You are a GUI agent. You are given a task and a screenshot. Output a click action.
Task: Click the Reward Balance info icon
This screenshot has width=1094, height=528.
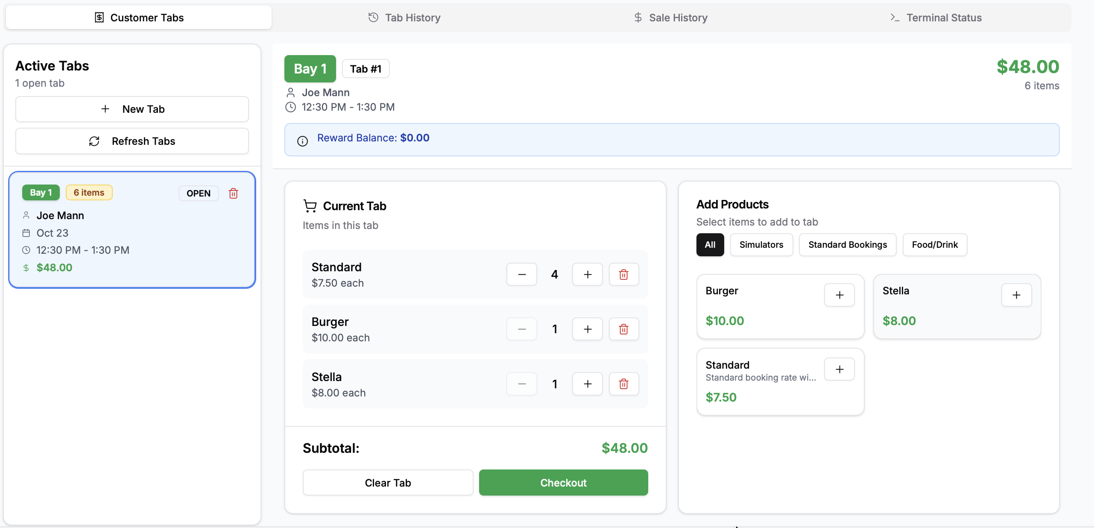302,141
